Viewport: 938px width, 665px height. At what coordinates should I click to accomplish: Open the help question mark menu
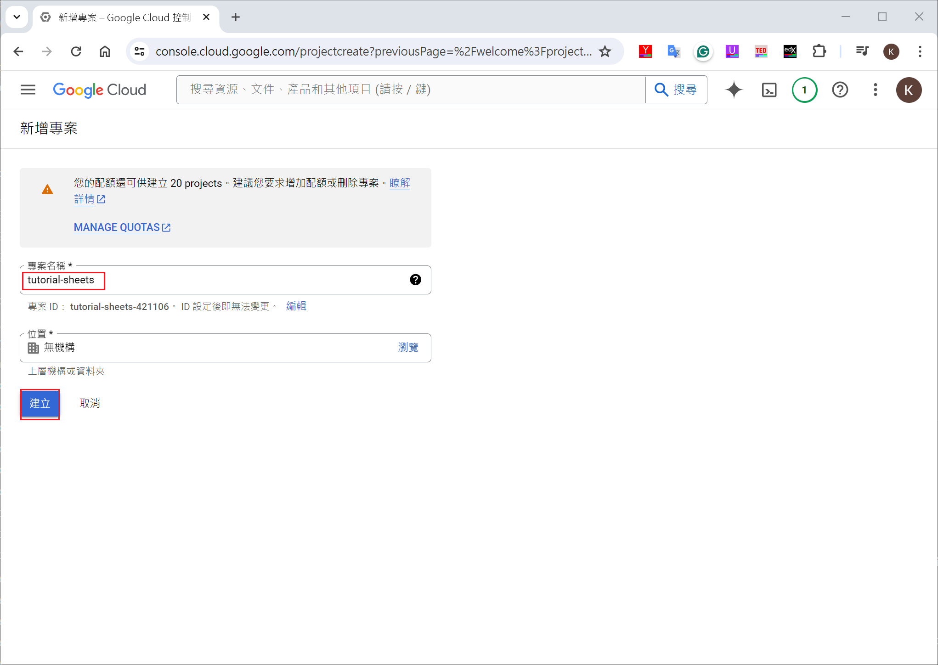tap(840, 90)
